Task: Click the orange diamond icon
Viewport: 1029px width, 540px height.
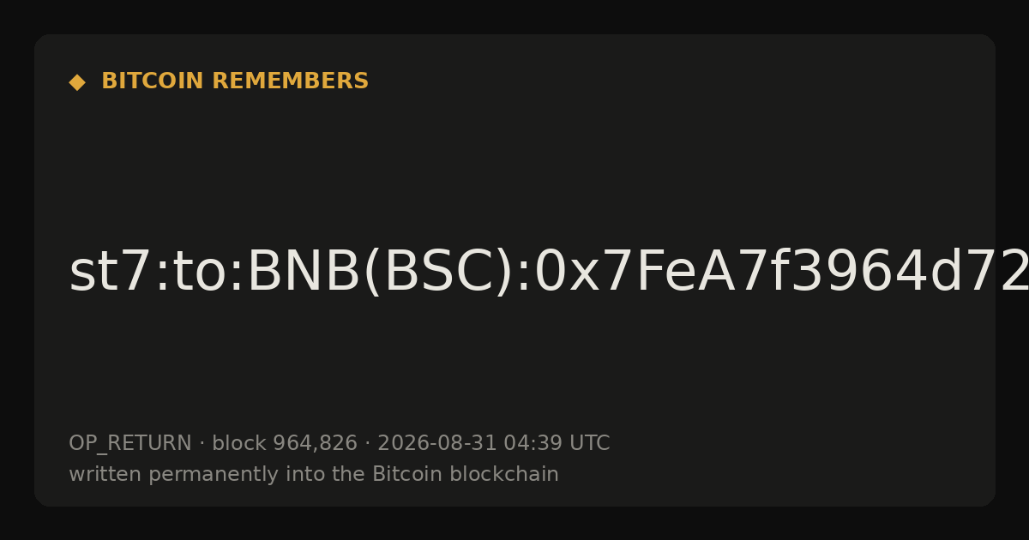Action: click(77, 82)
